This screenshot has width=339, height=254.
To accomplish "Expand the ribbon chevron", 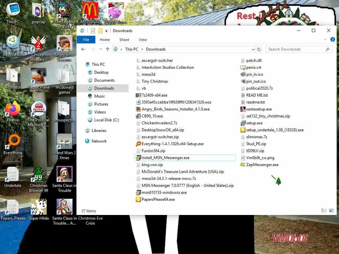I will 325,40.
